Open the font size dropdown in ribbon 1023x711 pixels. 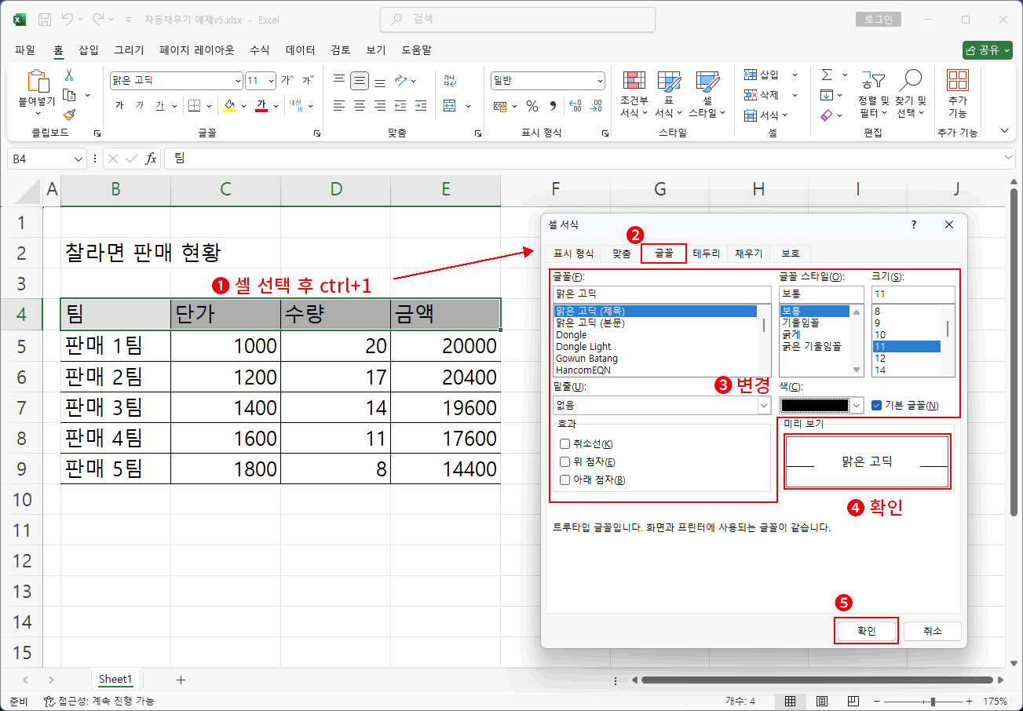point(272,80)
